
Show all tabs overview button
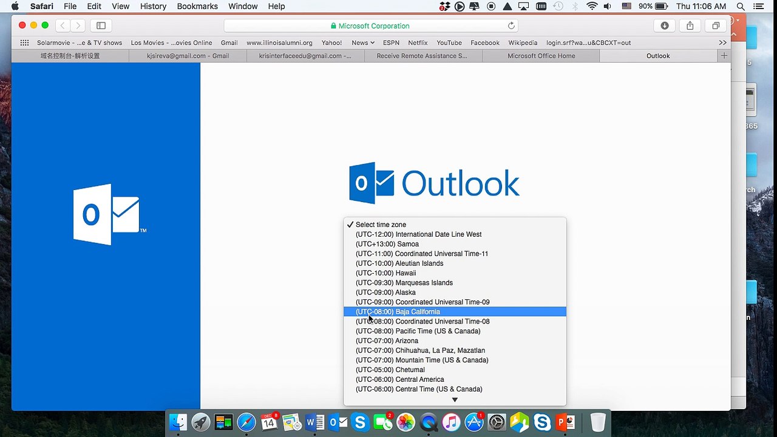716,25
